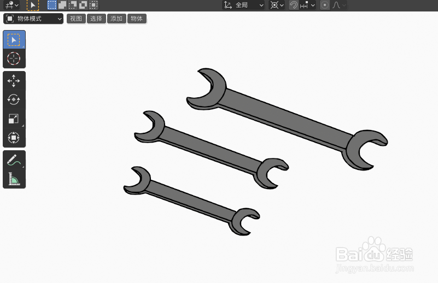Activate the Scale tool

click(x=14, y=119)
